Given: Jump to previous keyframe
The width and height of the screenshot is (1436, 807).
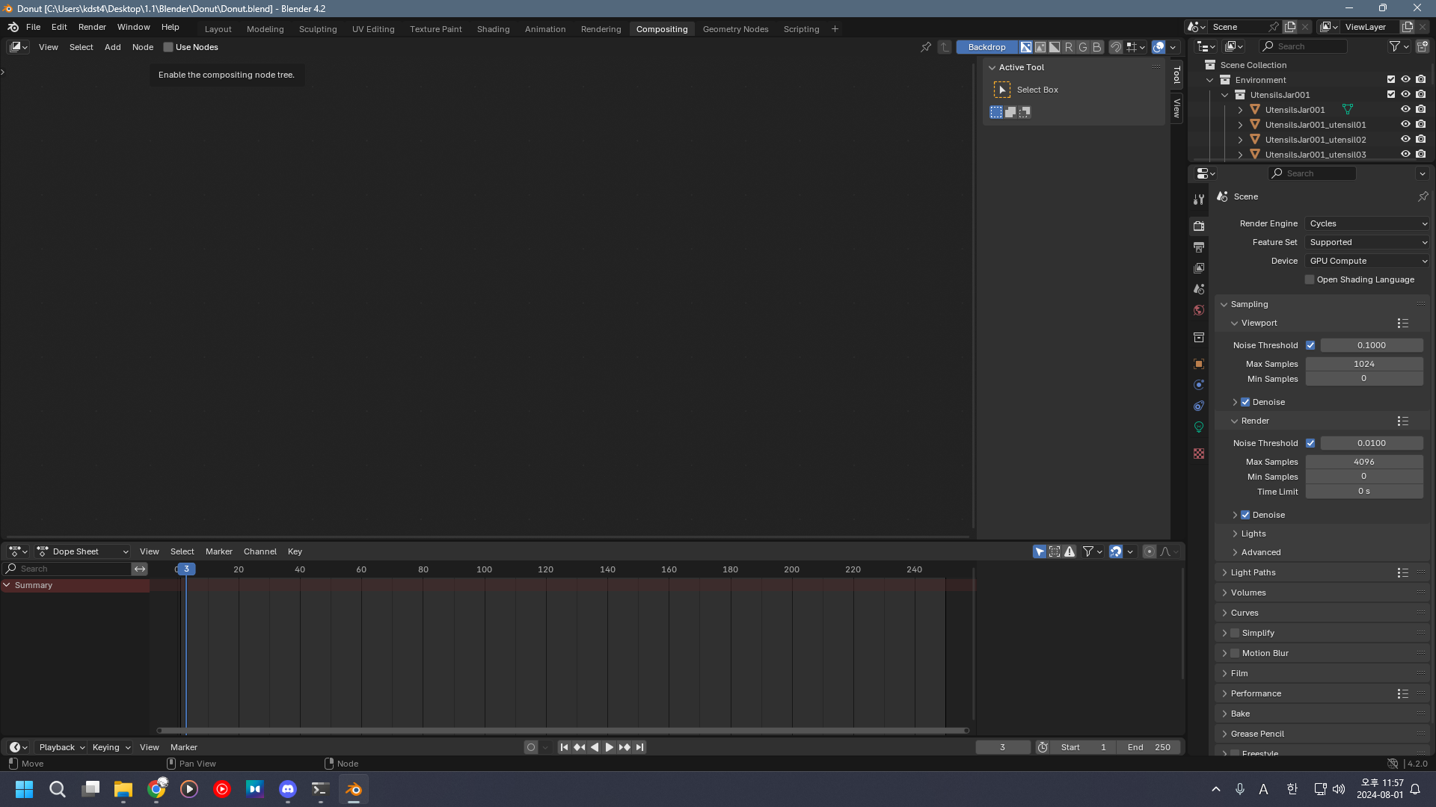Looking at the screenshot, I should tap(580, 747).
